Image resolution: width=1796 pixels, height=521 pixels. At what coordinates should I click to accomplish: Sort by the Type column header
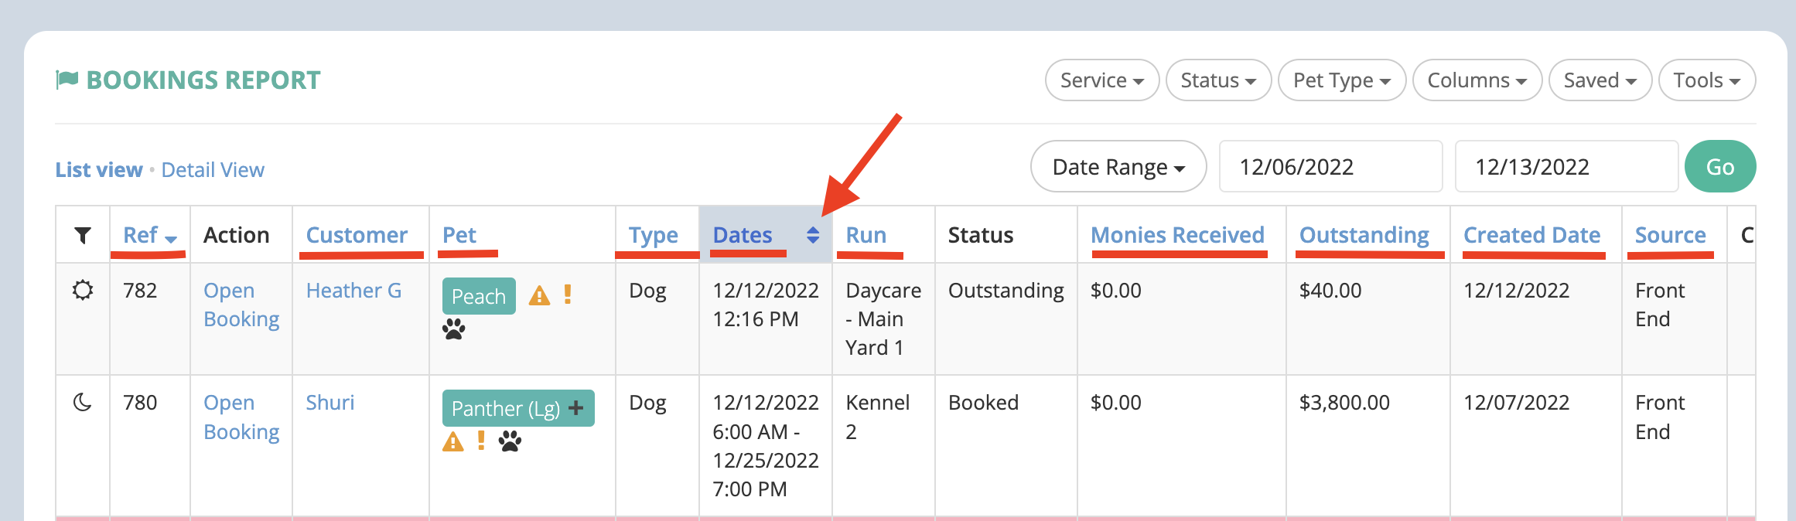[x=654, y=235]
